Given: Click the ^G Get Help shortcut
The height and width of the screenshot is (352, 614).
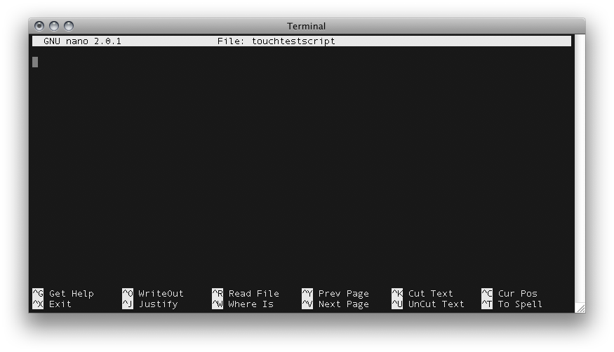Looking at the screenshot, I should [63, 293].
